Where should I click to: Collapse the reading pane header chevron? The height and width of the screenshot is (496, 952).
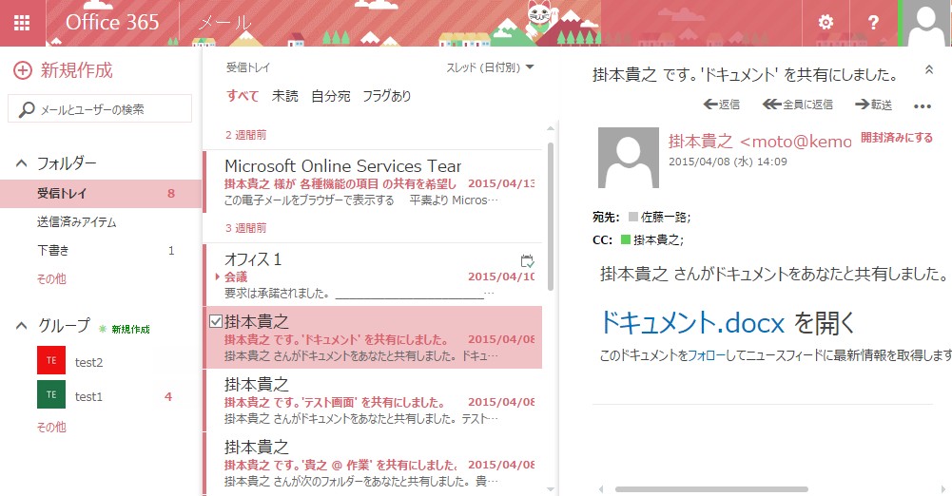click(x=929, y=71)
